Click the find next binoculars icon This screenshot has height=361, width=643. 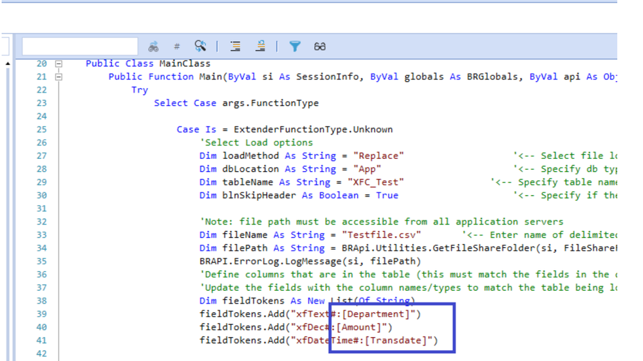[153, 46]
